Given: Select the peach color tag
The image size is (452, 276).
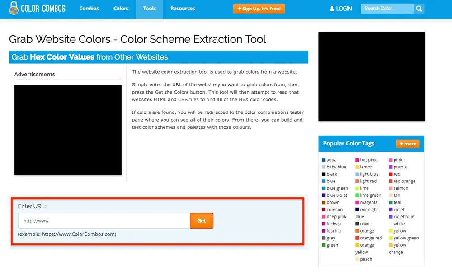Looking at the screenshot, I should click(363, 259).
